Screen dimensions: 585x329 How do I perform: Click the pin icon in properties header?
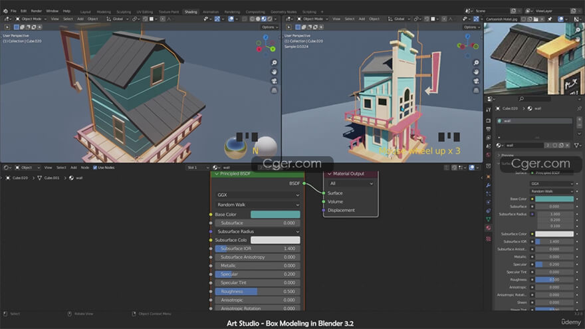[x=579, y=108]
